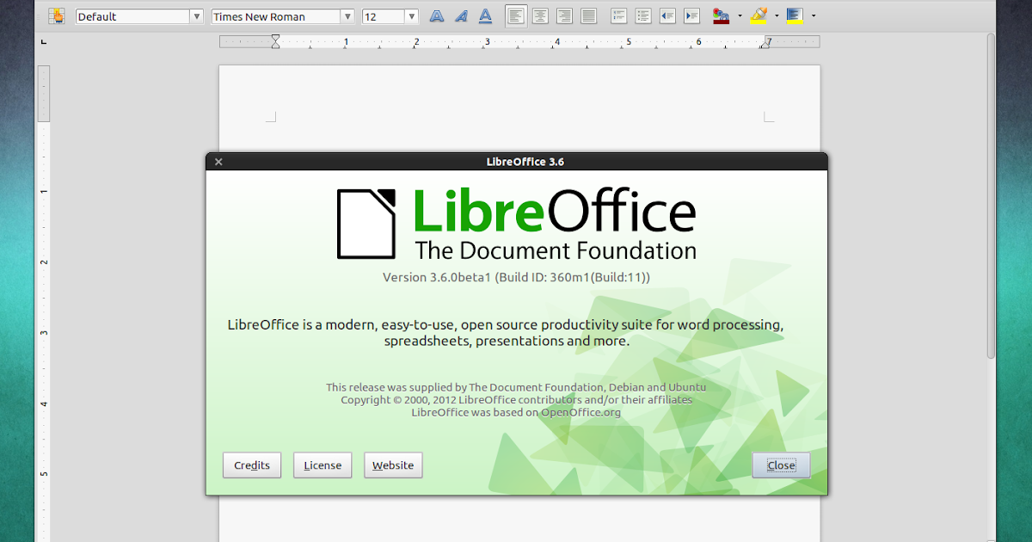Viewport: 1032px width, 542px height.
Task: Toggle justified text alignment
Action: (589, 15)
